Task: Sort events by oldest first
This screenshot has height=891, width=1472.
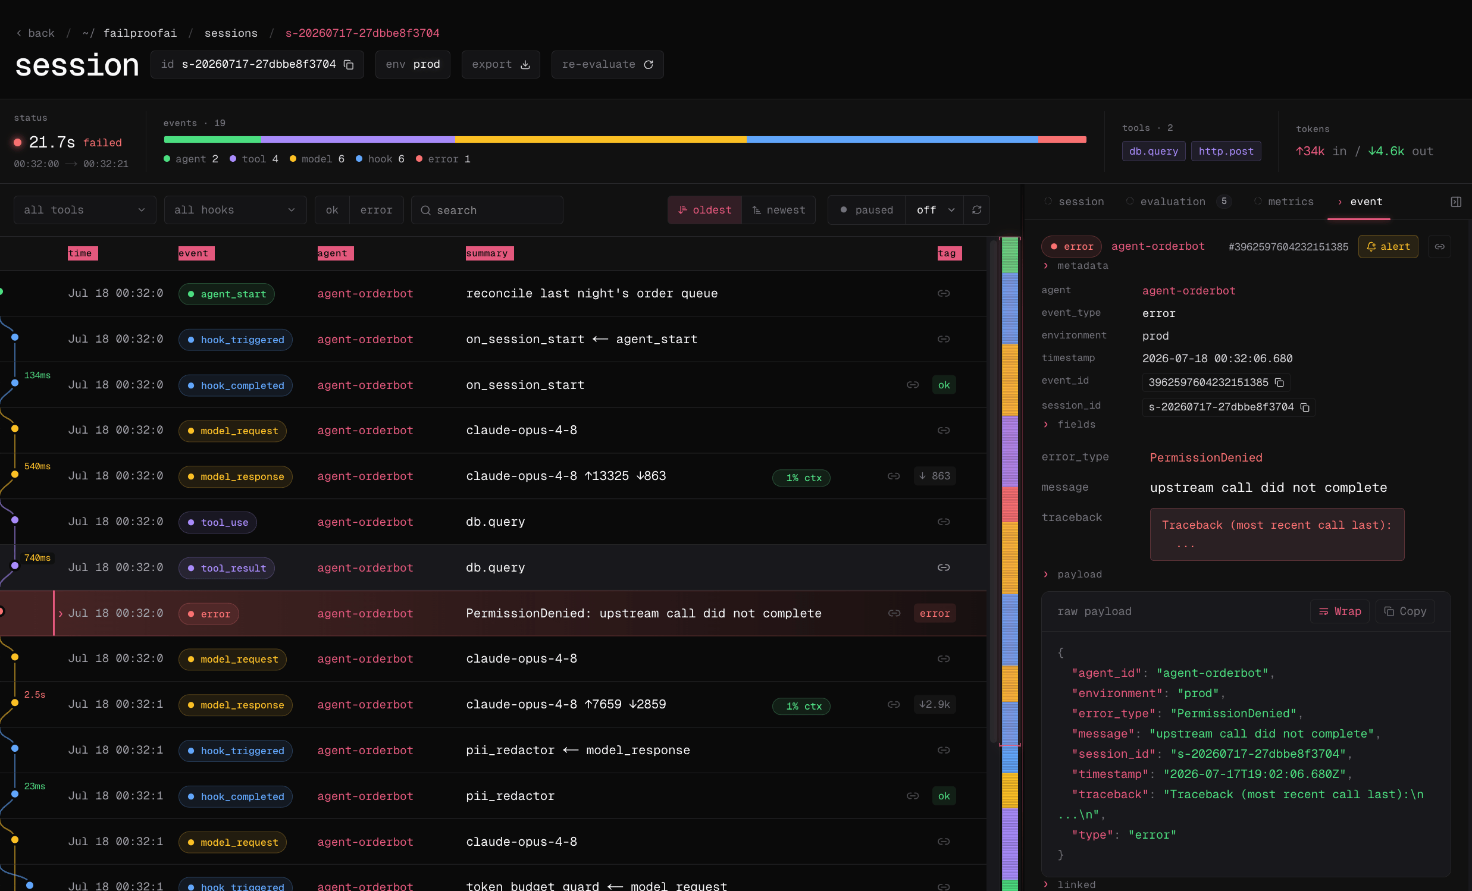Action: 705,210
